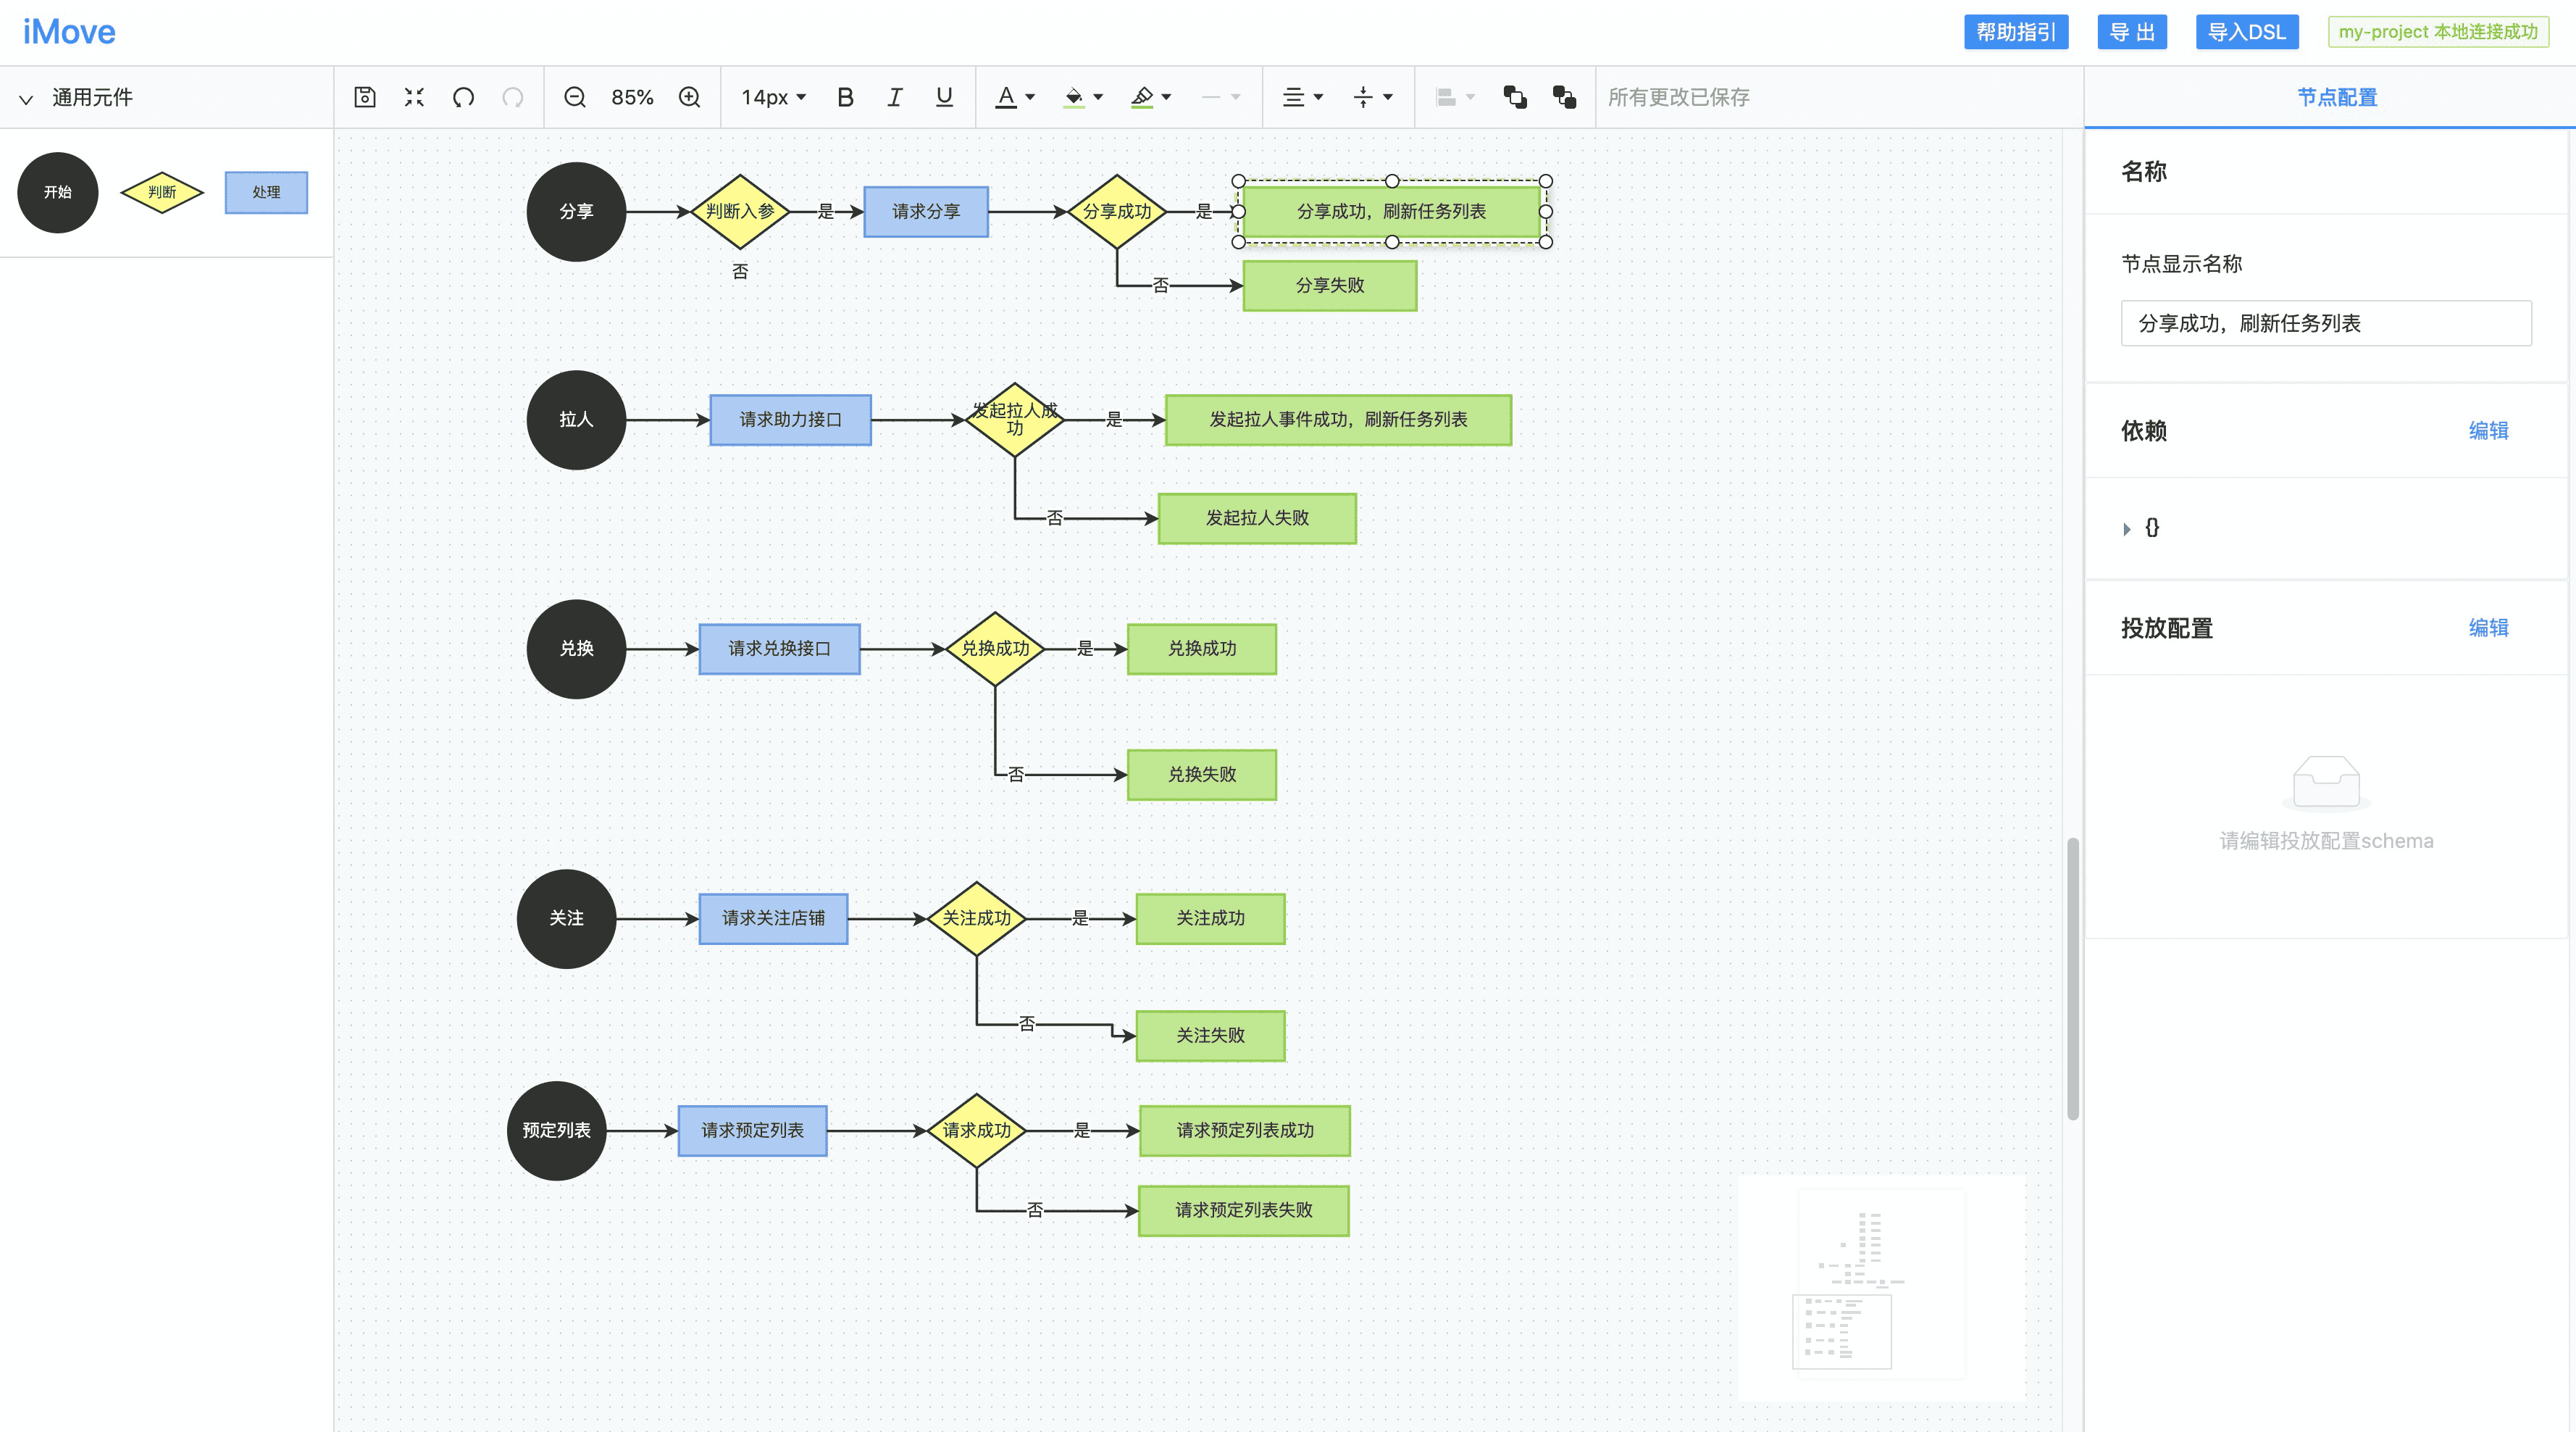This screenshot has width=2576, height=1432.
Task: Toggle italic text formatting
Action: [894, 97]
